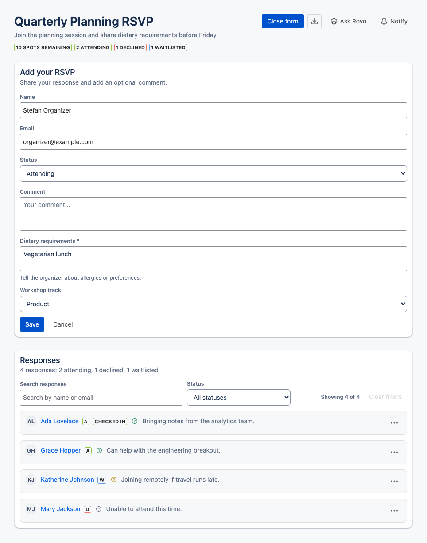Cancel the RSVP entry
Viewport: 427px width, 543px height.
pyautogui.click(x=63, y=324)
